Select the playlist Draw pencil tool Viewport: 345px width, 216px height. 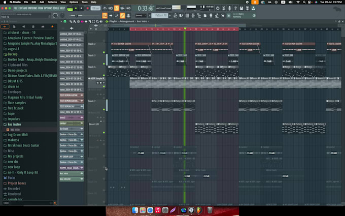pyautogui.click(x=71, y=21)
